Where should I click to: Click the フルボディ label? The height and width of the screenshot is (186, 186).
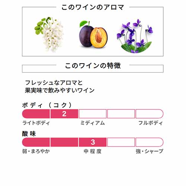point(150,123)
